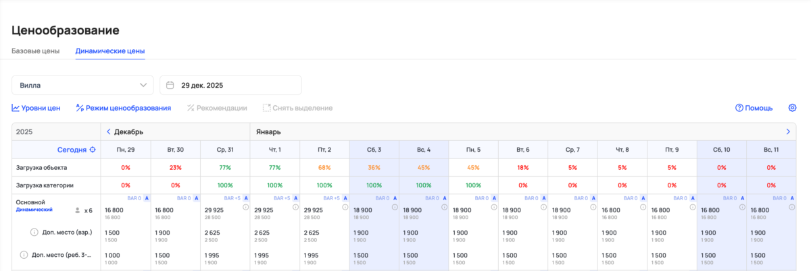Image resolution: width=811 pixels, height=271 pixels.
Task: Click the info icon in Ср, 31 price cell
Action: click(x=245, y=208)
